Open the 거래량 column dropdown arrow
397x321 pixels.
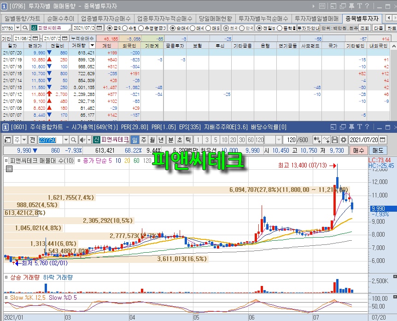[x=93, y=45]
